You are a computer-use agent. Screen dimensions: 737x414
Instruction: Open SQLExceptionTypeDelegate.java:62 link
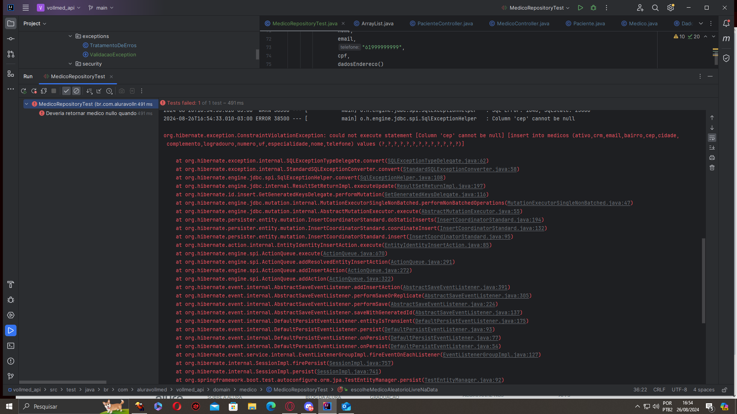tap(436, 161)
